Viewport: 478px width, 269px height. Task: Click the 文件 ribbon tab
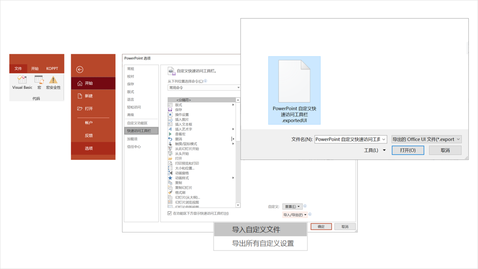point(18,69)
